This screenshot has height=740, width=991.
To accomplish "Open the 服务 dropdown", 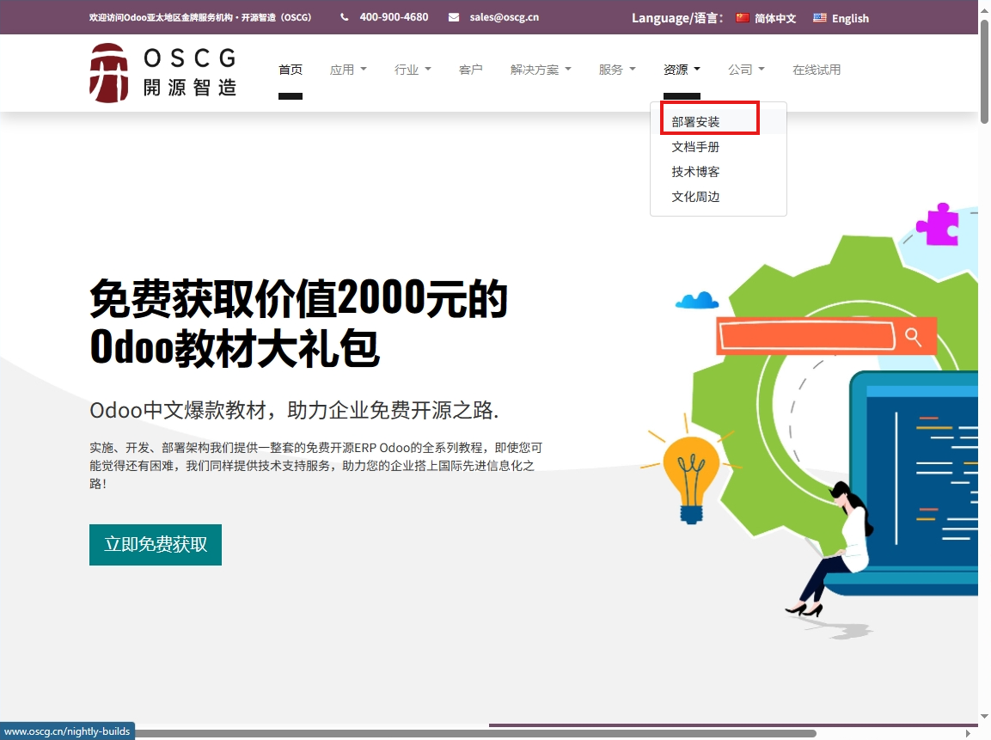I will click(616, 70).
